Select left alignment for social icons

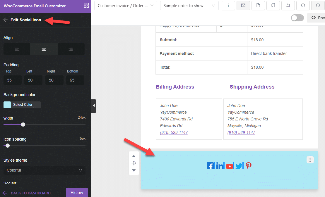pyautogui.click(x=17, y=49)
